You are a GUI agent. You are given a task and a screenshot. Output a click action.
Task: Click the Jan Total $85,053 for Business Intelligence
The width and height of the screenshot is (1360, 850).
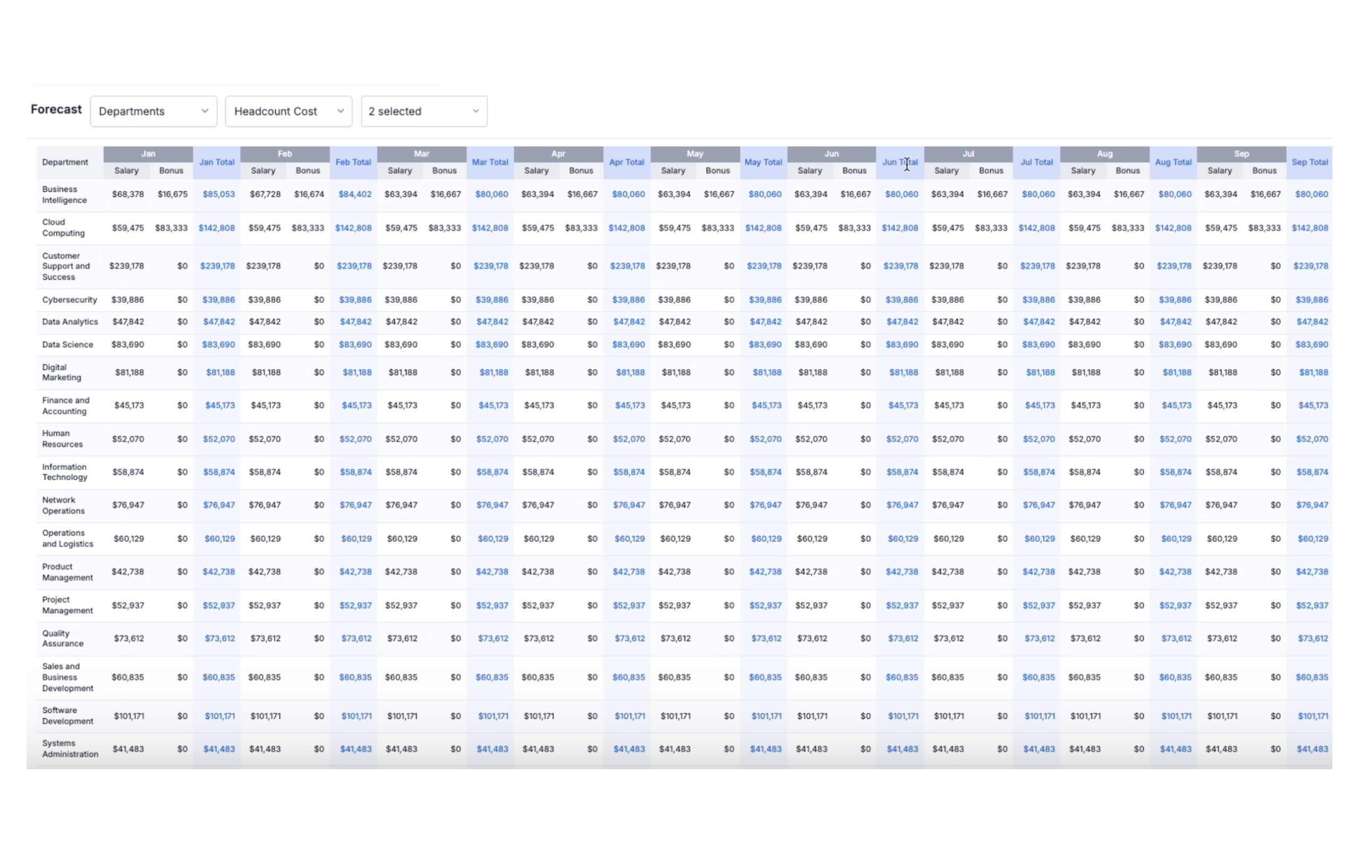click(219, 194)
